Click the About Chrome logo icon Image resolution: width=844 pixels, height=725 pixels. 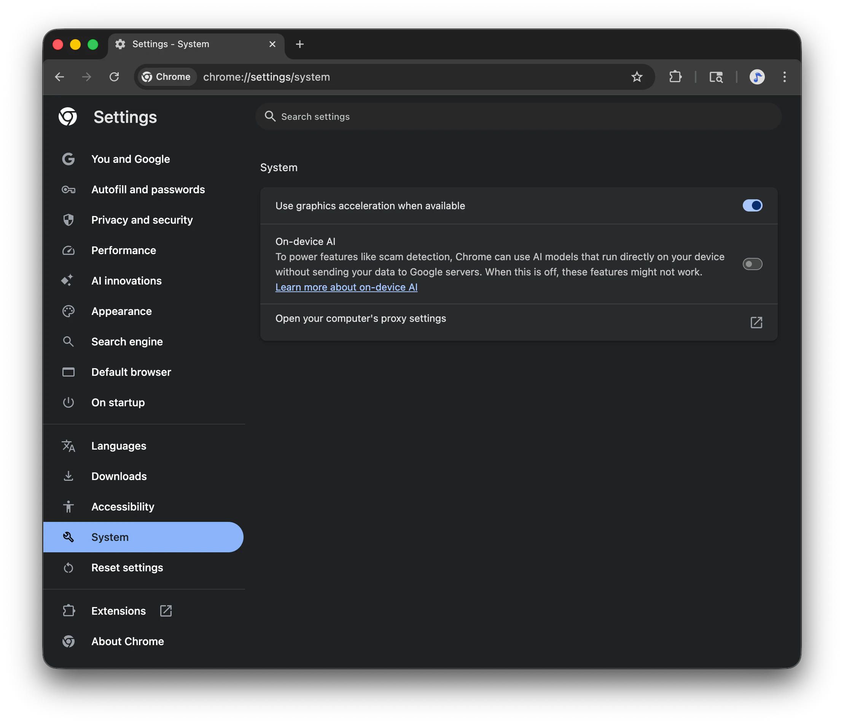click(68, 642)
